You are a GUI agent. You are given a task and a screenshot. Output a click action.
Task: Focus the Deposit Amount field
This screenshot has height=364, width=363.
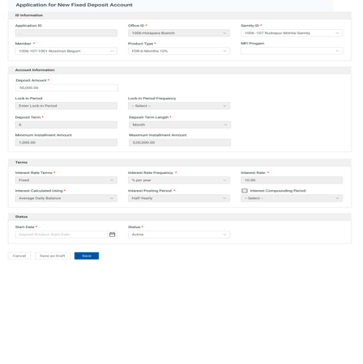click(66, 87)
